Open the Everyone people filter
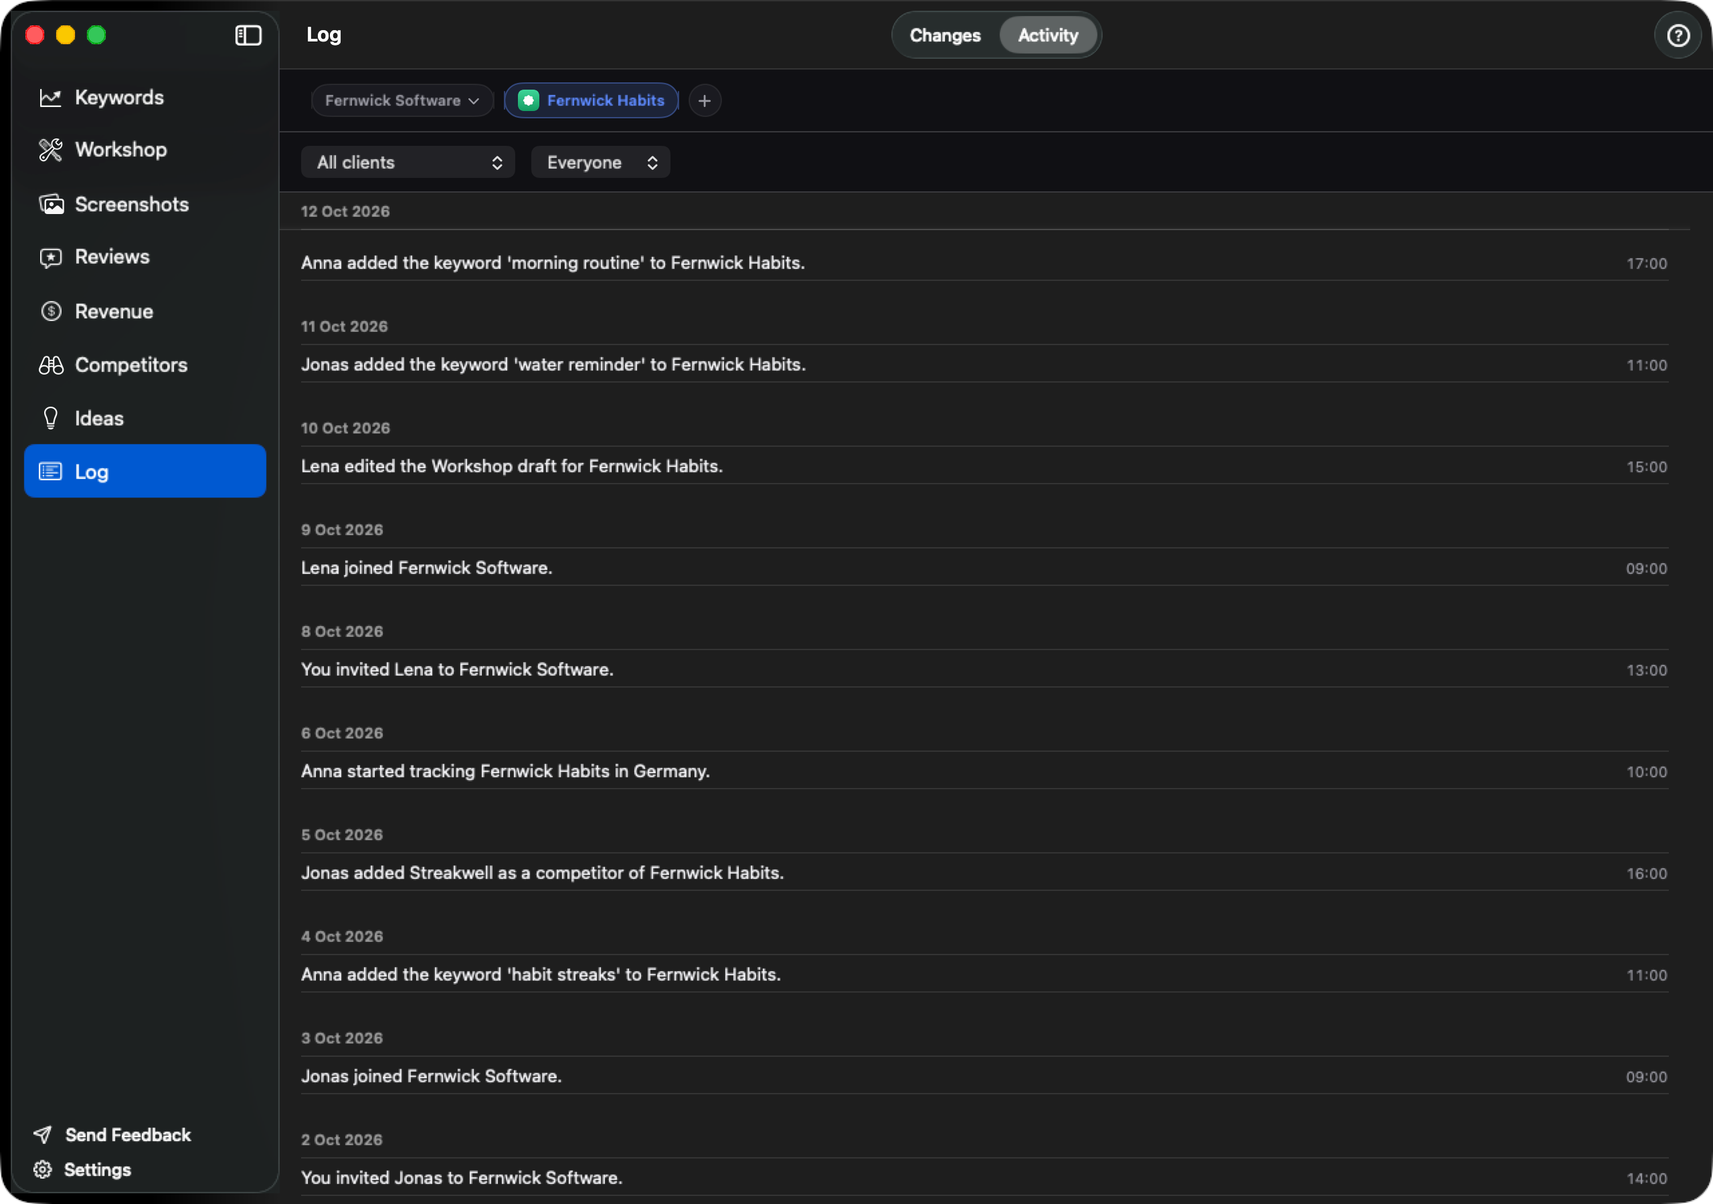The height and width of the screenshot is (1204, 1713). pyautogui.click(x=601, y=163)
